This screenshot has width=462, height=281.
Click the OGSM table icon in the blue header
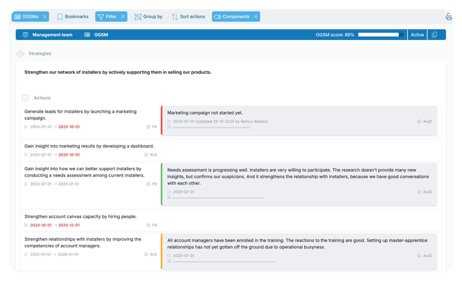86,35
